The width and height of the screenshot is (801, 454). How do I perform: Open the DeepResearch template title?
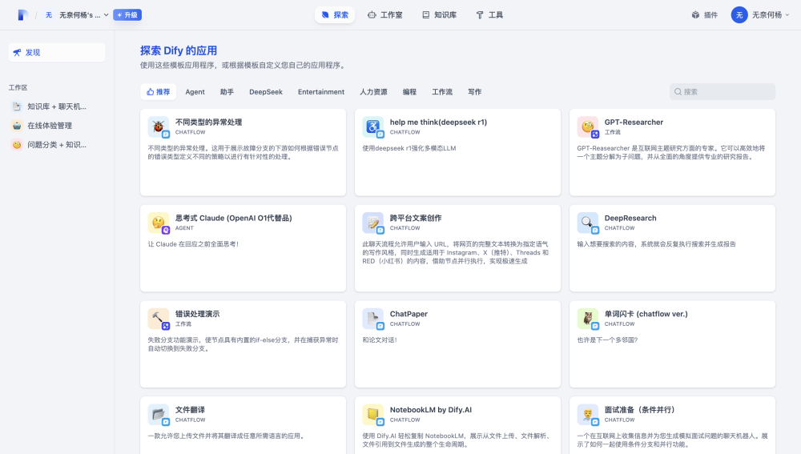click(x=630, y=218)
